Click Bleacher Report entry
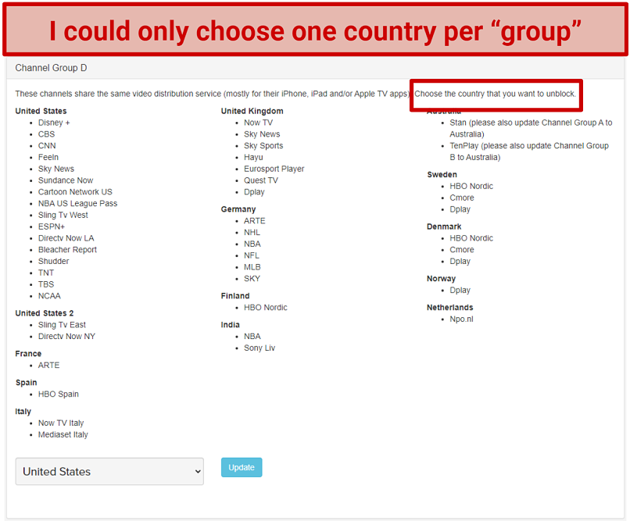 [67, 250]
